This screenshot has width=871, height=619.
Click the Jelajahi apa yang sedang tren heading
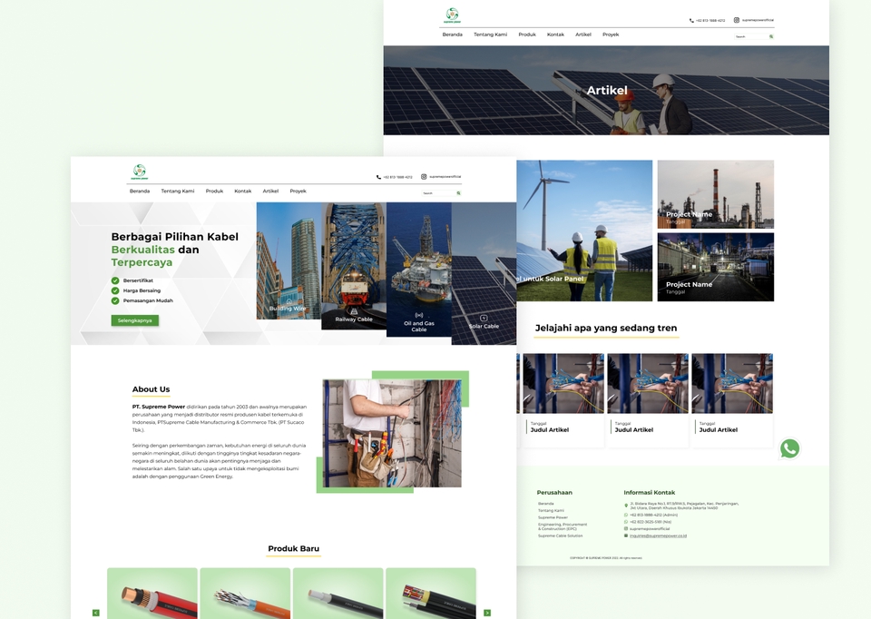[606, 328]
